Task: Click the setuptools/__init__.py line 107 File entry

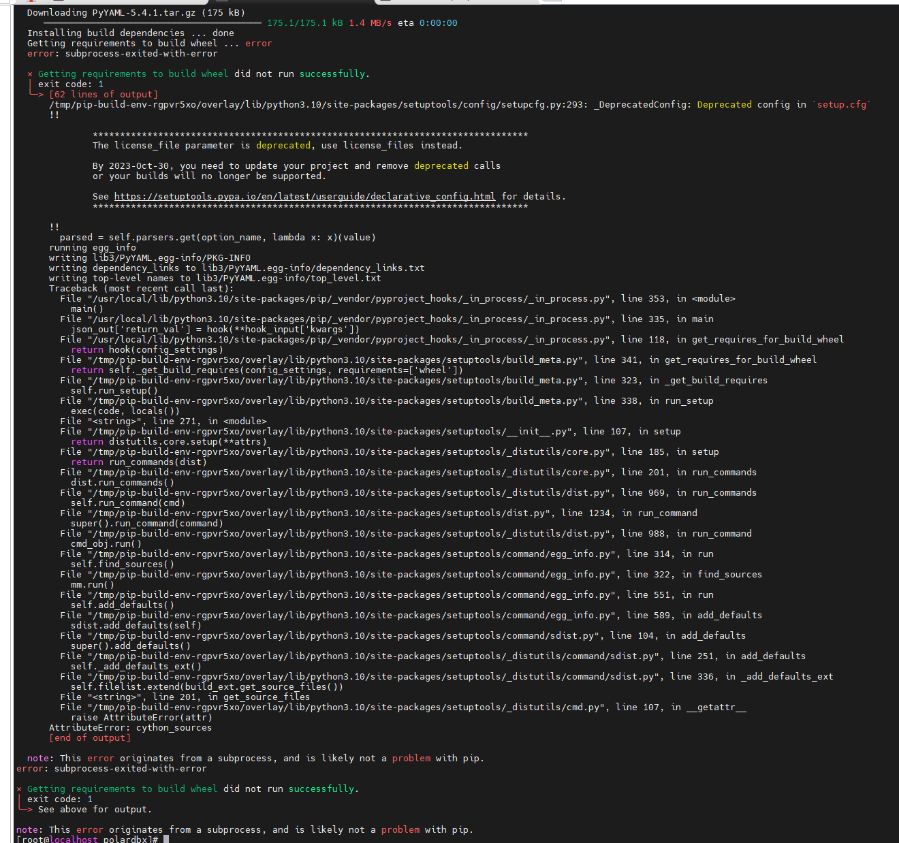Action: pyautogui.click(x=370, y=432)
